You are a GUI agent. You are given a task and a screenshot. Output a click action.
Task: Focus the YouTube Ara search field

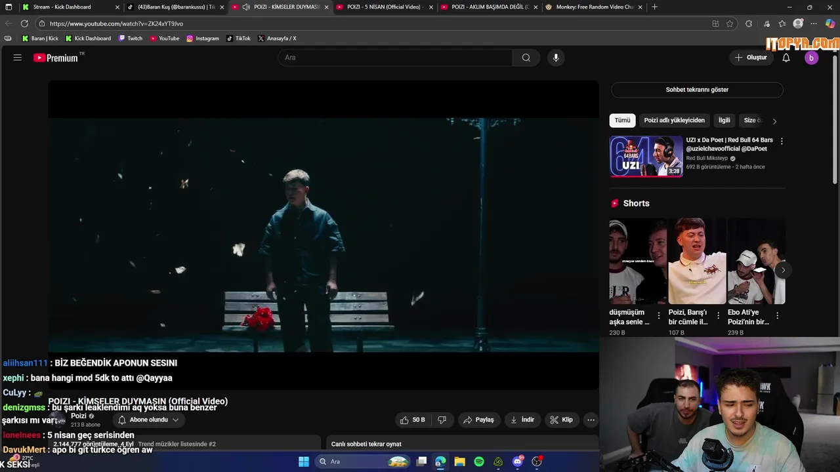tap(395, 58)
